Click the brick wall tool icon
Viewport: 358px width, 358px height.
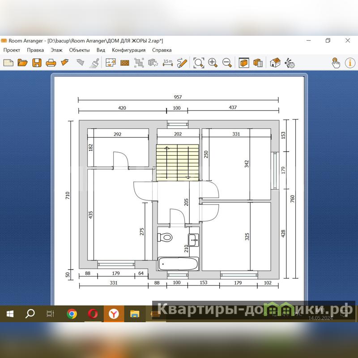pyautogui.click(x=125, y=63)
